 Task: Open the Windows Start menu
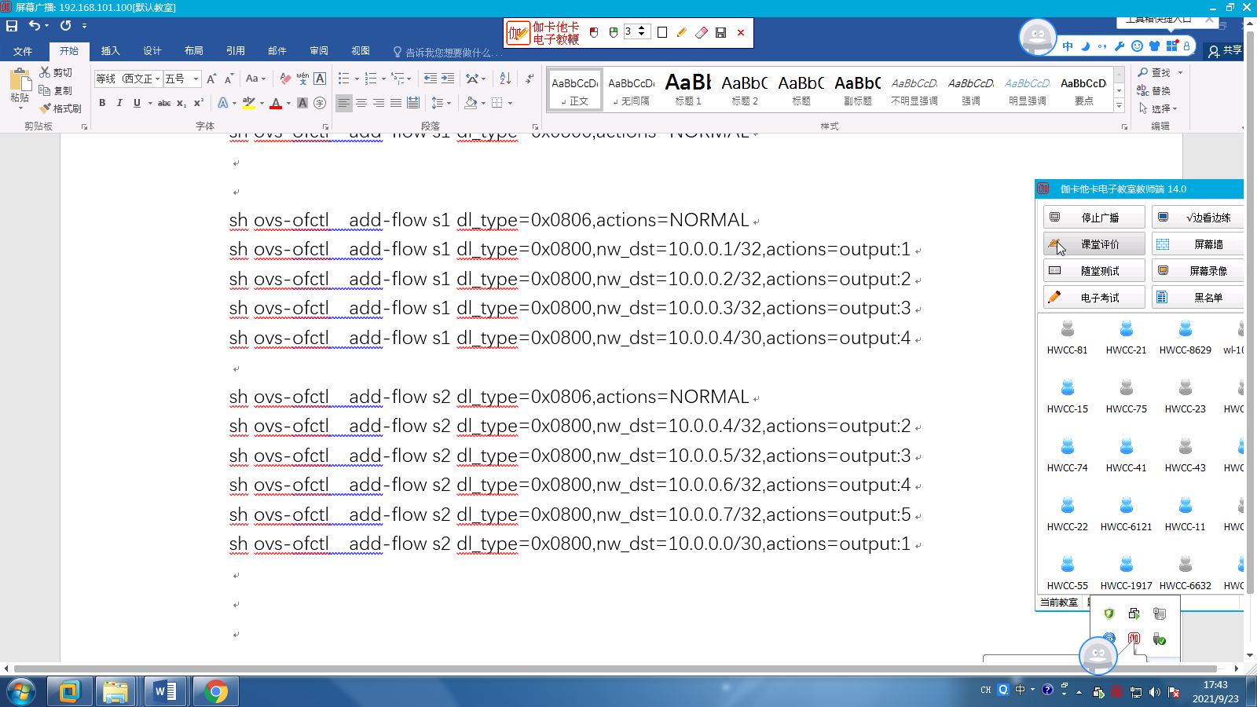(21, 692)
